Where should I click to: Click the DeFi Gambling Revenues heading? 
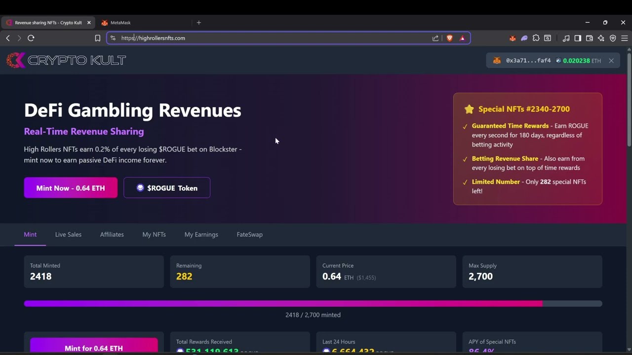tap(132, 110)
